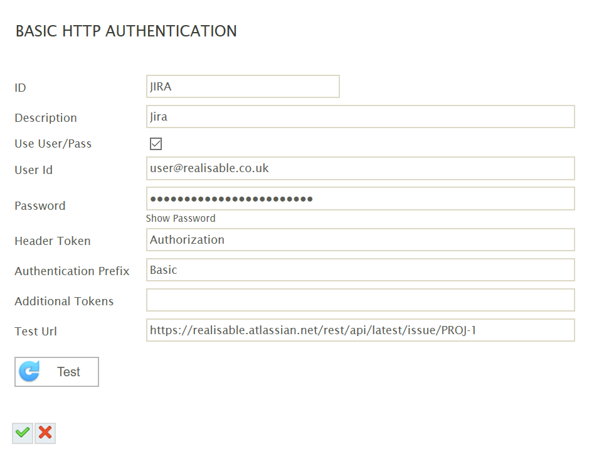
Task: Click the Basic HTTP Authentication heading
Action: (x=126, y=31)
